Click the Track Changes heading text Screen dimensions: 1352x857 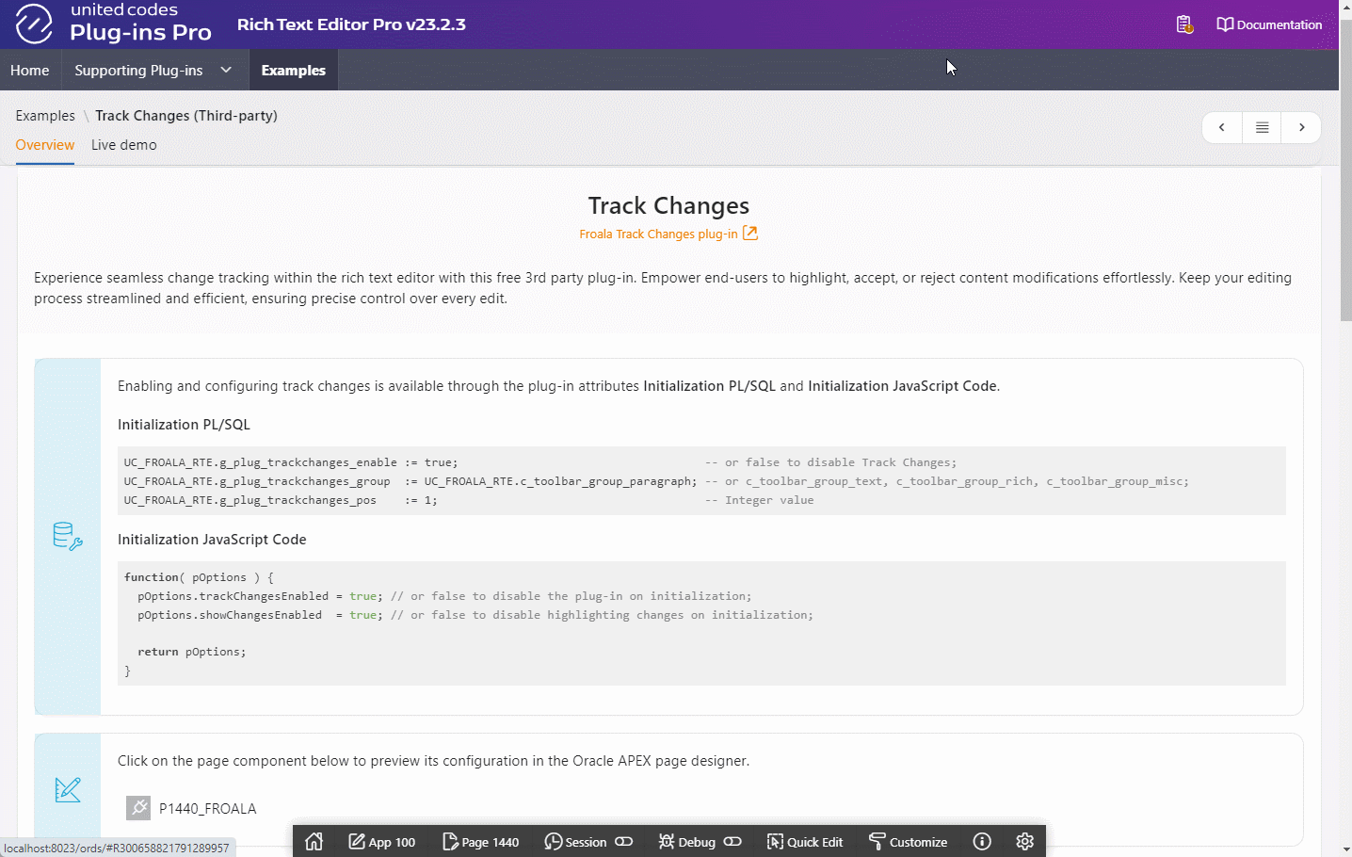pos(669,205)
